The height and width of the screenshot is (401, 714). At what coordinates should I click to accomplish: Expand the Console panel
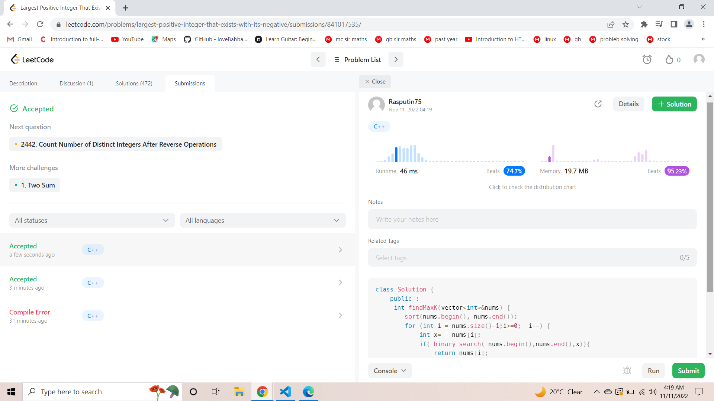[x=390, y=370]
